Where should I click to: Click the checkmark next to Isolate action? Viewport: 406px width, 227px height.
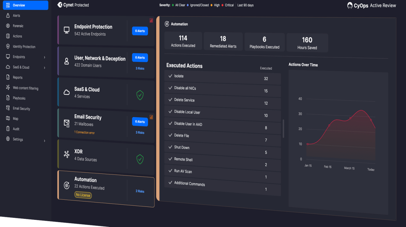[x=170, y=76]
